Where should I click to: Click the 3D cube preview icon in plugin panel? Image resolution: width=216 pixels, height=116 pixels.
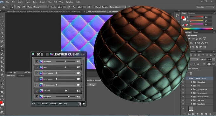[84, 104]
